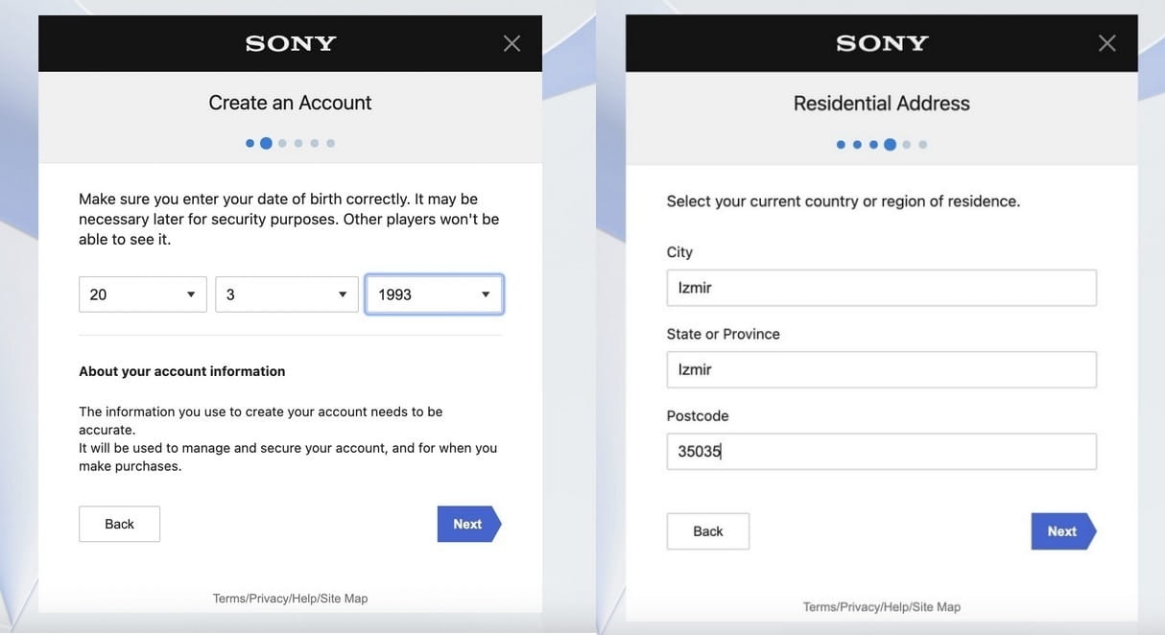Open the birth month dropdown showing 3
Screen dimensions: 1165x635
click(287, 294)
